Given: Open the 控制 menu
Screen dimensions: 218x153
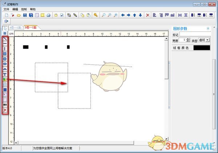Looking at the screenshot, I should pos(24,9).
